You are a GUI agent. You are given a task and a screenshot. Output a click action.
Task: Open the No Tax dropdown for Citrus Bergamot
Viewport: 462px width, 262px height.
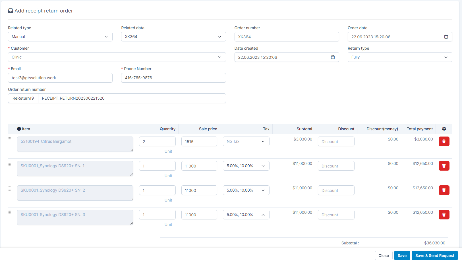pos(246,141)
